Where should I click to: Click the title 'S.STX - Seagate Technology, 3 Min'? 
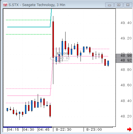click(37, 5)
